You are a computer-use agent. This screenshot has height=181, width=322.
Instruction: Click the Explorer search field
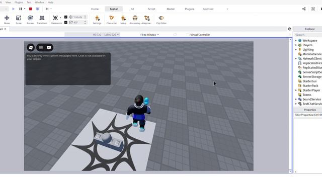(x=308, y=35)
